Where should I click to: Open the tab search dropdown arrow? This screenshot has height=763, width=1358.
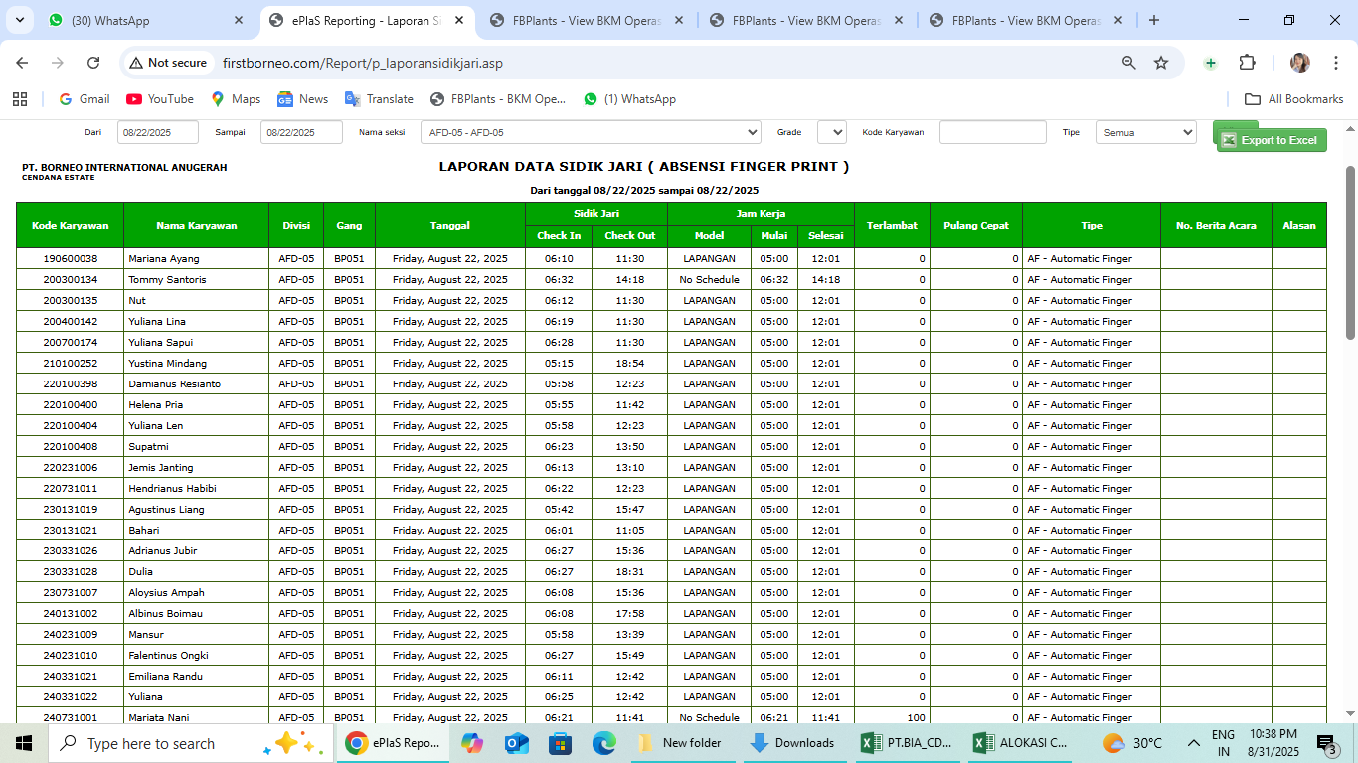tap(21, 20)
